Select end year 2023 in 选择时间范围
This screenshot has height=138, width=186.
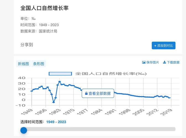[62, 122]
